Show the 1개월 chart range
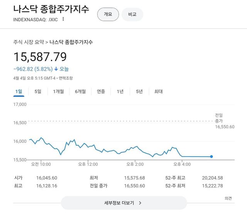 pos(59,92)
